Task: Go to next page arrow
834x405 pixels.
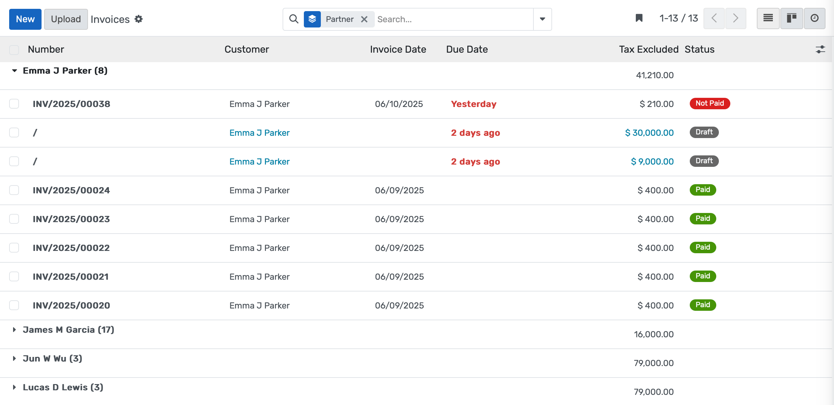Action: (x=736, y=18)
